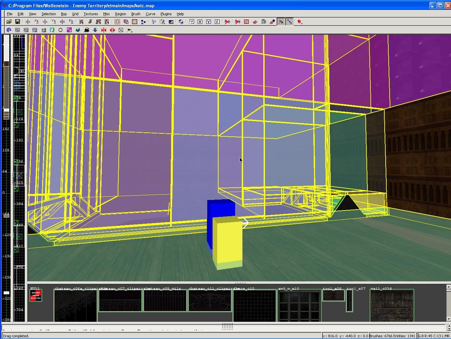The image size is (451, 339).
Task: Toggle the don't select curves button
Action: click(x=238, y=22)
